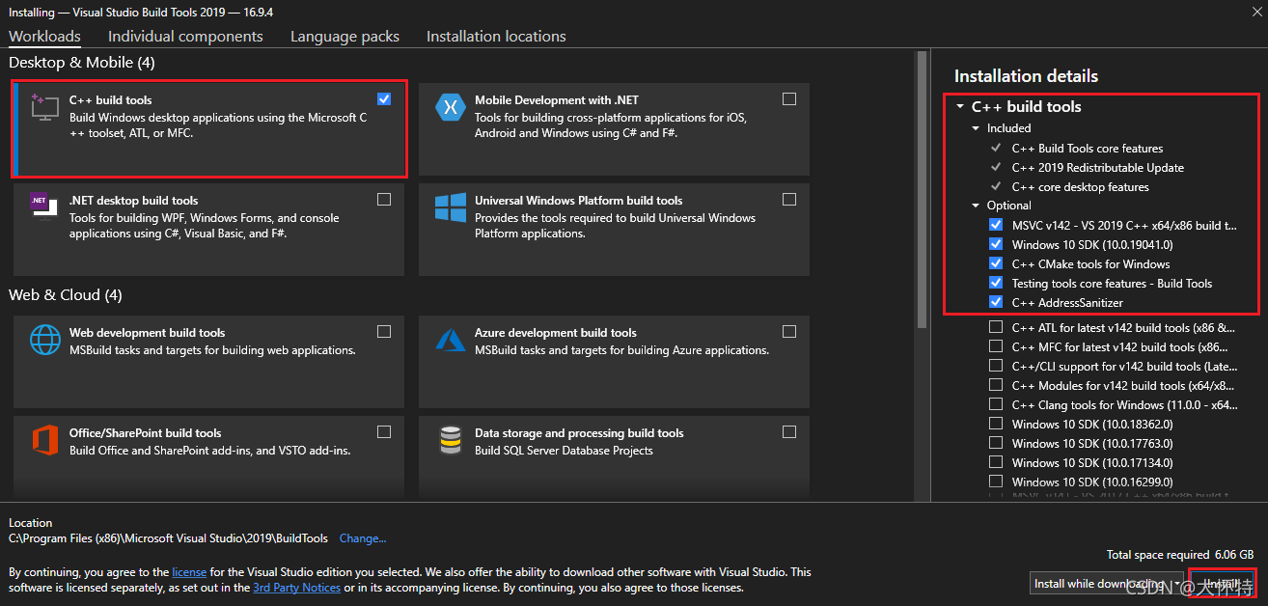1268x606 pixels.
Task: Switch to the Individual components tab
Action: 185,36
